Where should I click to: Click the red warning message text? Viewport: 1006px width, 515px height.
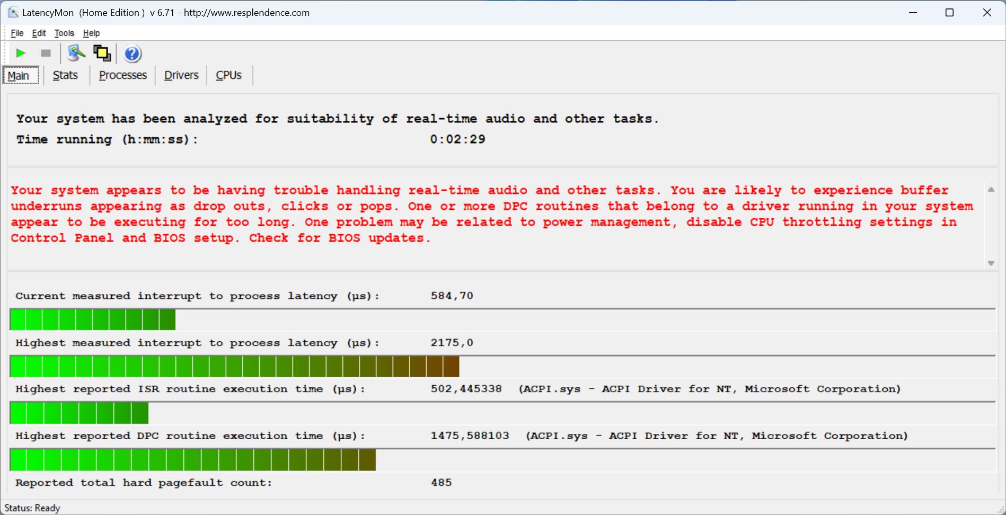click(x=492, y=214)
